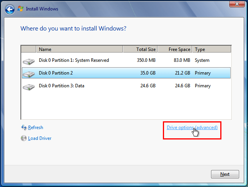
Task: Click the System type cell
Action: click(202, 60)
